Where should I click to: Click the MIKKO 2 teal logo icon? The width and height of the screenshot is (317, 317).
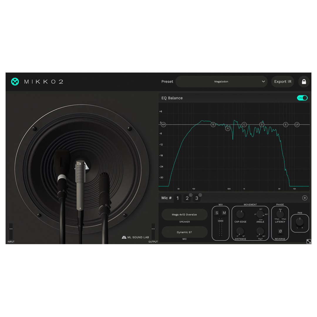coord(15,82)
